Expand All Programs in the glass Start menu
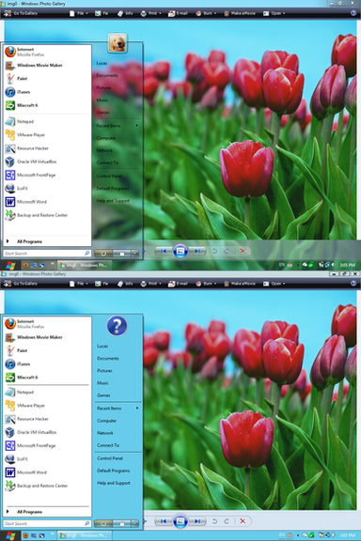361x541 pixels. point(47,241)
